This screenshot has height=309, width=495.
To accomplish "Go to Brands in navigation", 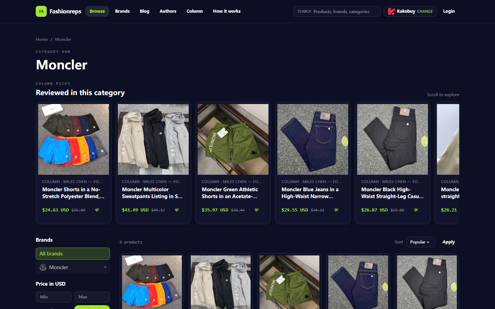I will coord(122,11).
